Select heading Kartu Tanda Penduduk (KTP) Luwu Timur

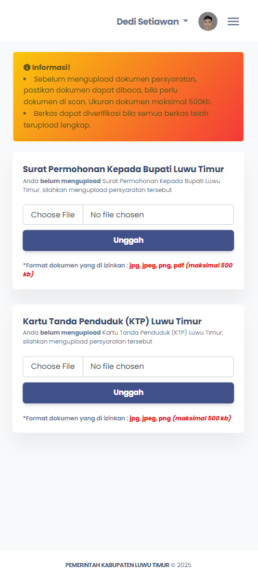[x=112, y=322]
